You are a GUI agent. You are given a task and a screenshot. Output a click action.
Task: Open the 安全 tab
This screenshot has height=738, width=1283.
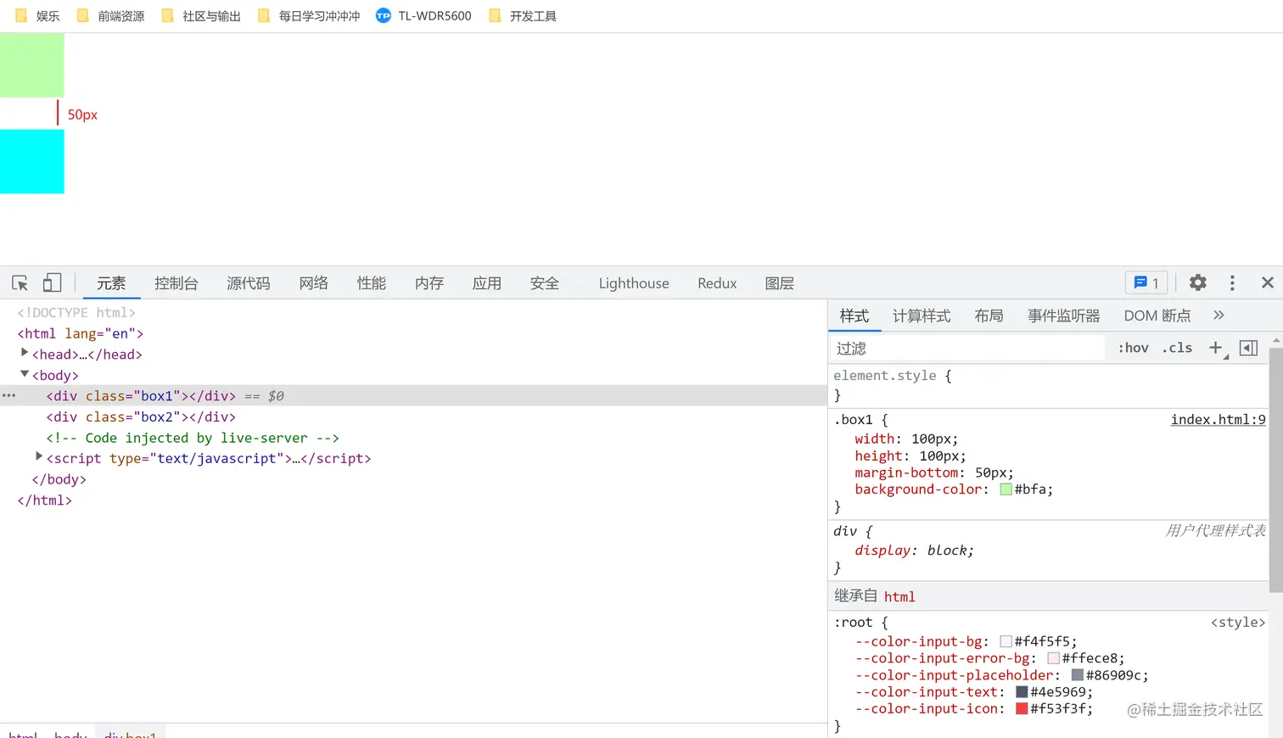pos(545,283)
